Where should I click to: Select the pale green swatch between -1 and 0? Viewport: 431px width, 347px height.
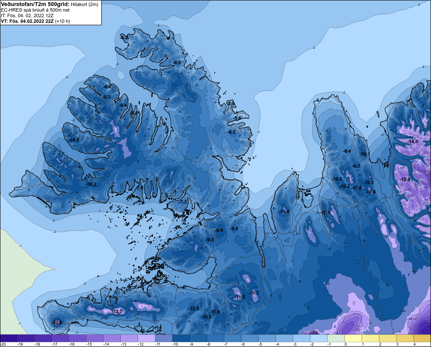coord(336,338)
